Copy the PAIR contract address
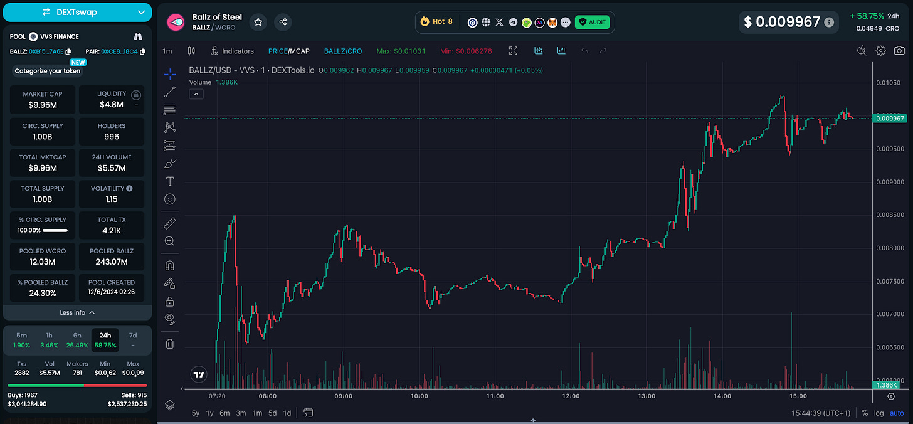The height and width of the screenshot is (424, 913). coord(142,51)
